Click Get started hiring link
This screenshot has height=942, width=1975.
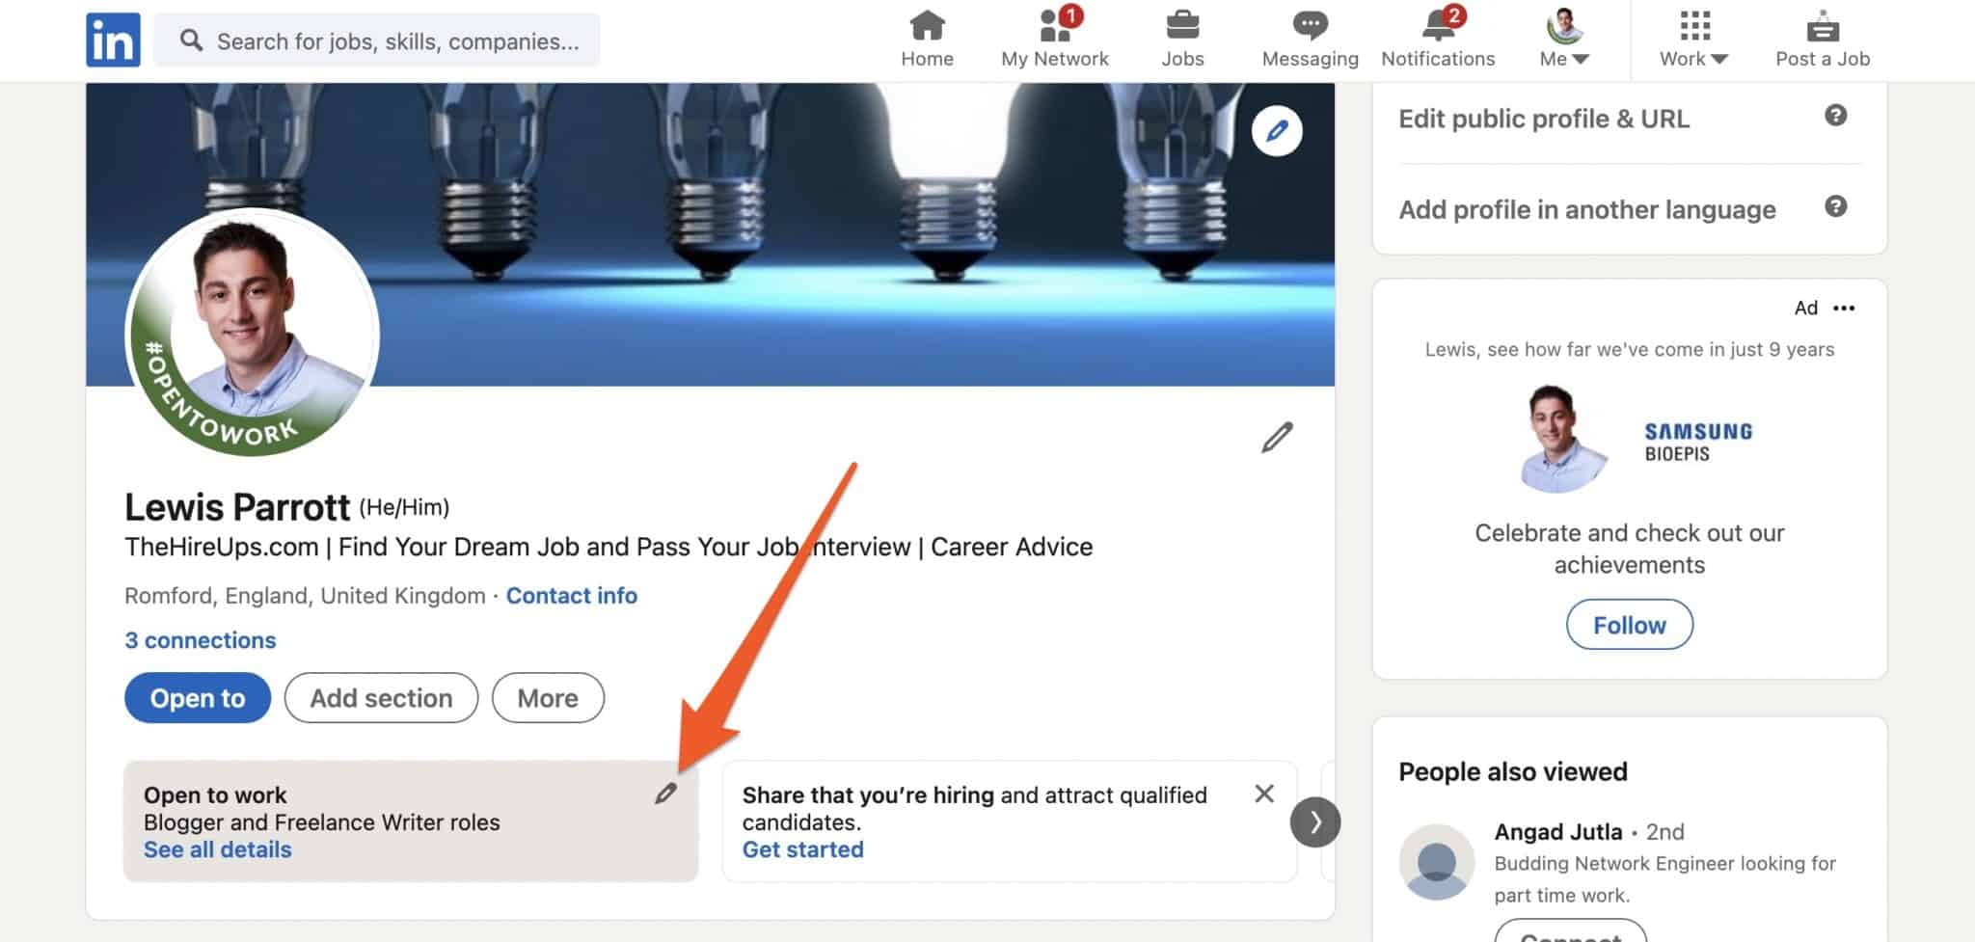point(802,849)
